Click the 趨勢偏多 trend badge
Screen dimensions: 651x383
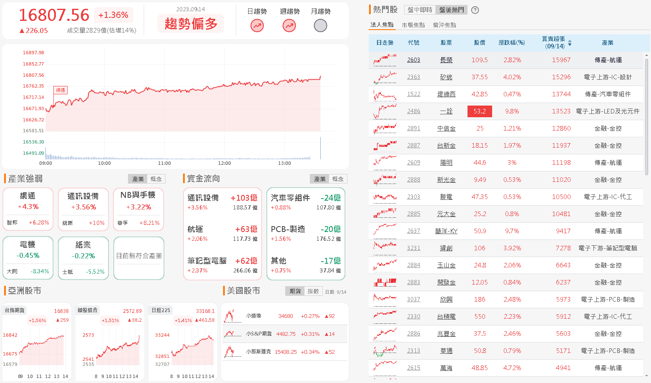pyautogui.click(x=191, y=23)
